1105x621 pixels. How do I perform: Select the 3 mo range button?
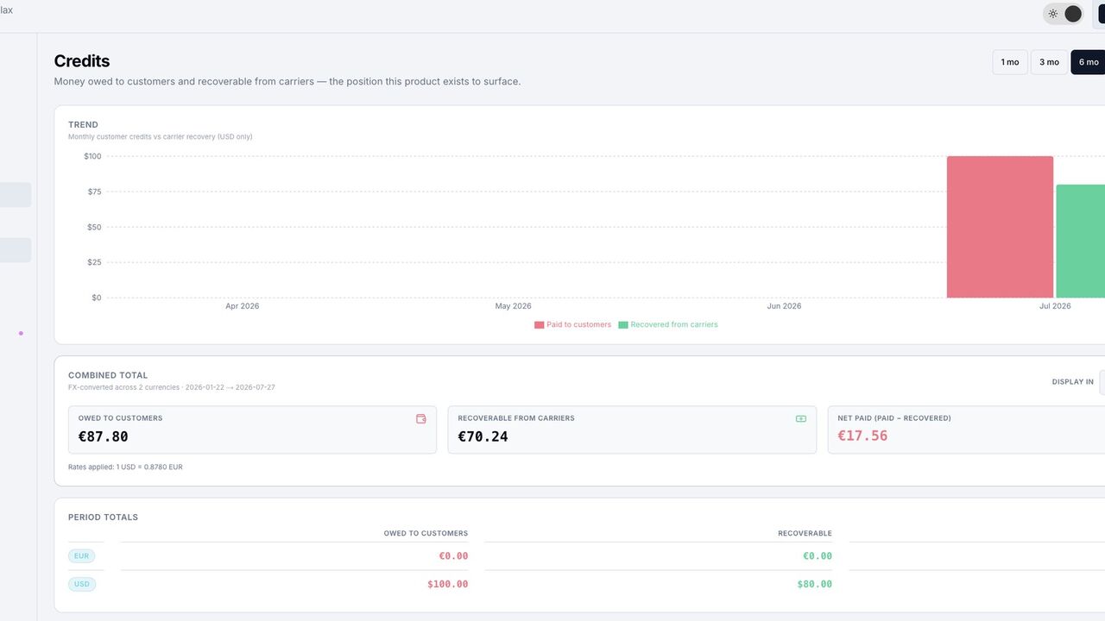(x=1049, y=62)
